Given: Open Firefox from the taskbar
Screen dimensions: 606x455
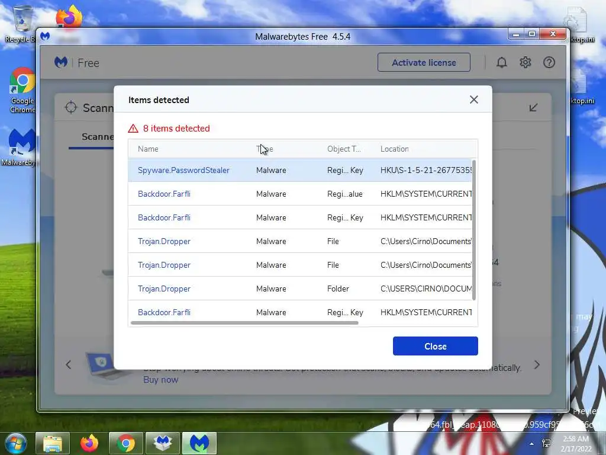Looking at the screenshot, I should click(89, 443).
